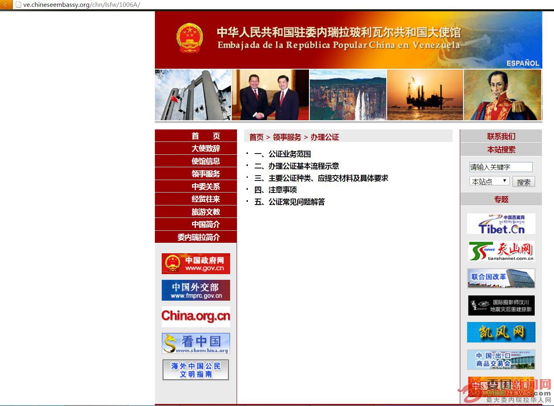Open 联系我们 in right sidebar

coord(501,136)
